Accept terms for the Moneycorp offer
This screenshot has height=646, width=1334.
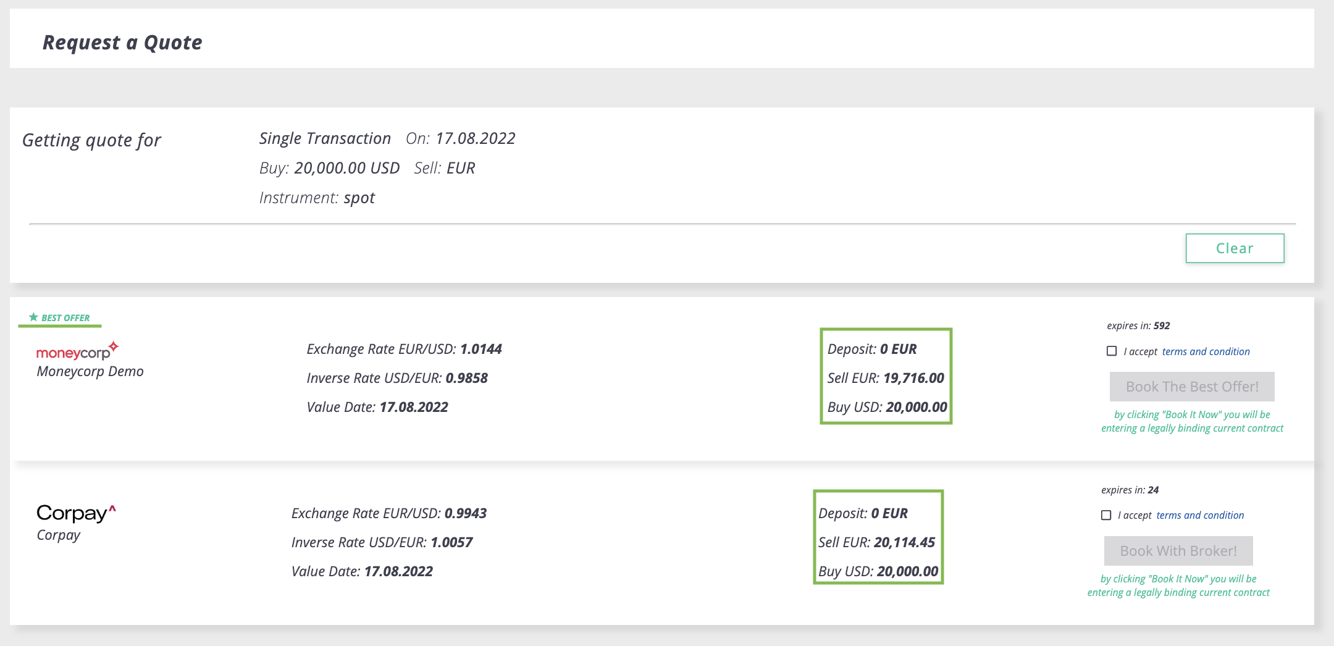click(1112, 351)
